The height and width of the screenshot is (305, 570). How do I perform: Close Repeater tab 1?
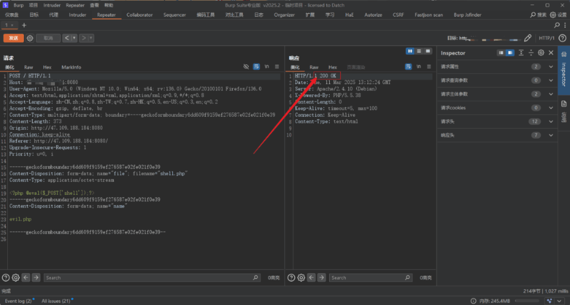point(12,25)
